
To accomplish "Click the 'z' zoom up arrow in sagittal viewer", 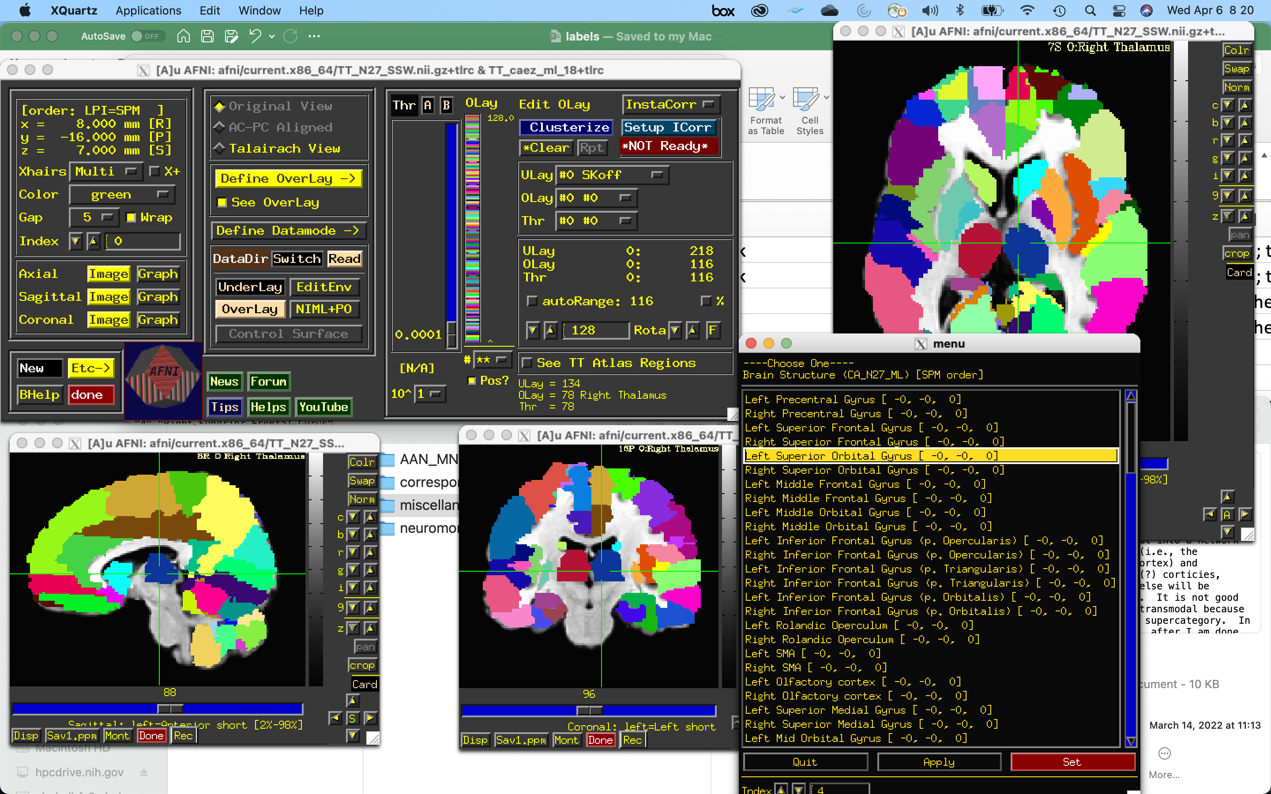I will [370, 628].
